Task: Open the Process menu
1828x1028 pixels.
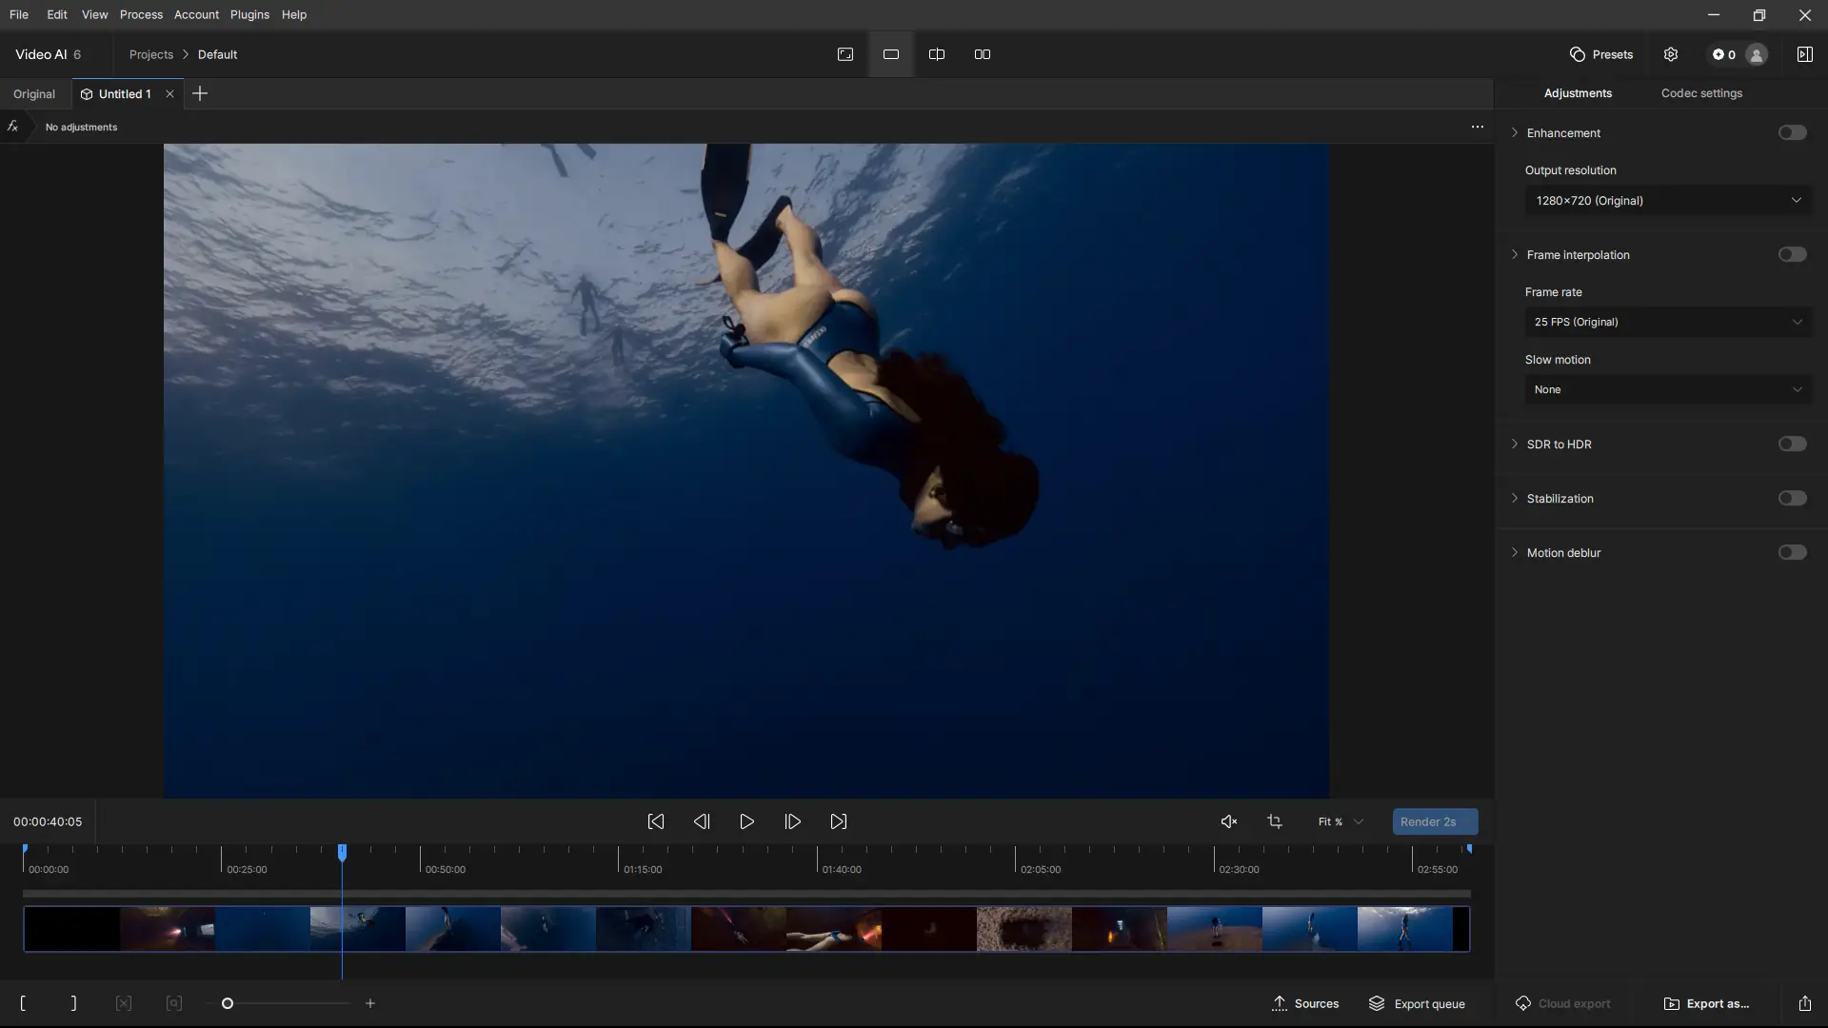Action: point(141,14)
